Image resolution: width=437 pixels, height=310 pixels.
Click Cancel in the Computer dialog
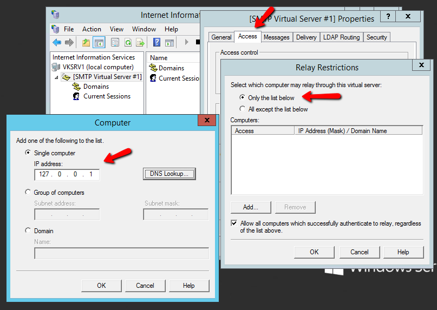coord(145,286)
